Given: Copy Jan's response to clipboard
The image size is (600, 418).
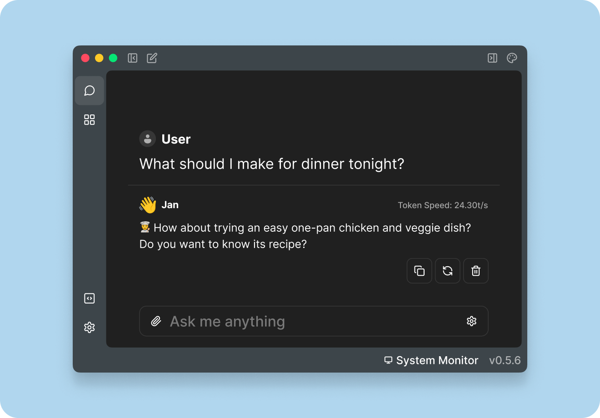Looking at the screenshot, I should [x=420, y=271].
